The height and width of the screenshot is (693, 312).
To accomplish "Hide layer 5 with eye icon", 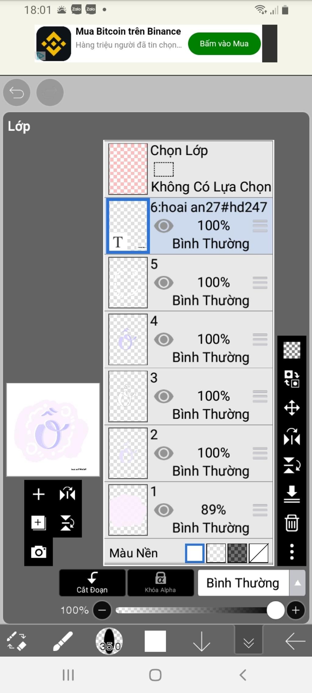I will pyautogui.click(x=164, y=283).
